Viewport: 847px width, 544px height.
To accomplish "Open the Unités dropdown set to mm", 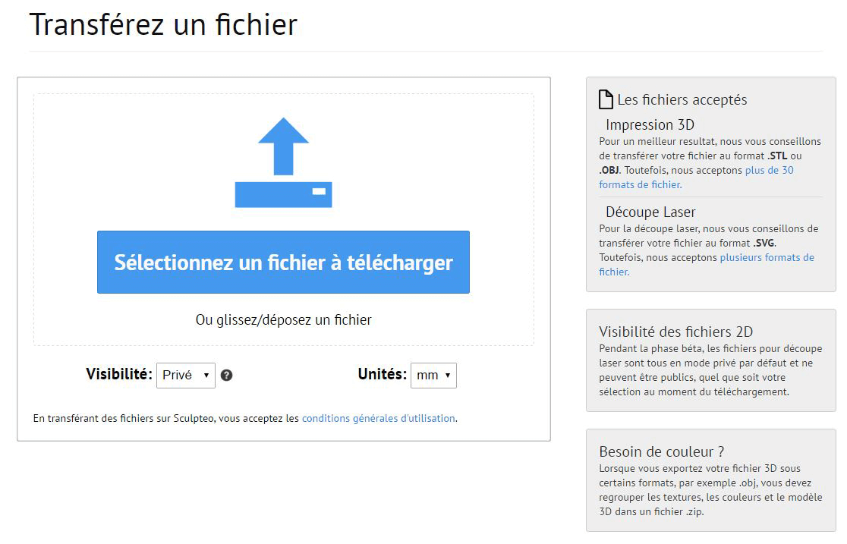I will click(x=433, y=376).
